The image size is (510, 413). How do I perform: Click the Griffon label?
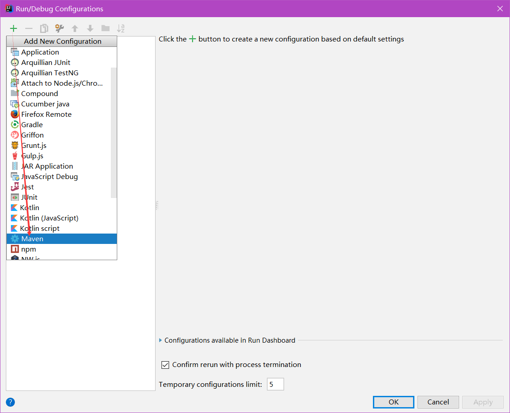[32, 135]
